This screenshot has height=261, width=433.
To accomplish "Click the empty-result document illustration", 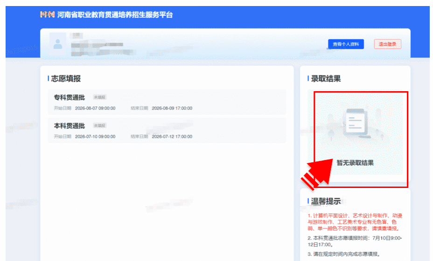I will click(356, 124).
